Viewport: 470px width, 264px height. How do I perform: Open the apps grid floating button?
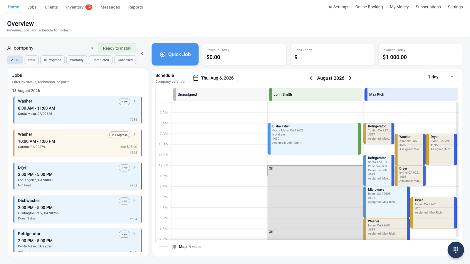[x=456, y=250]
